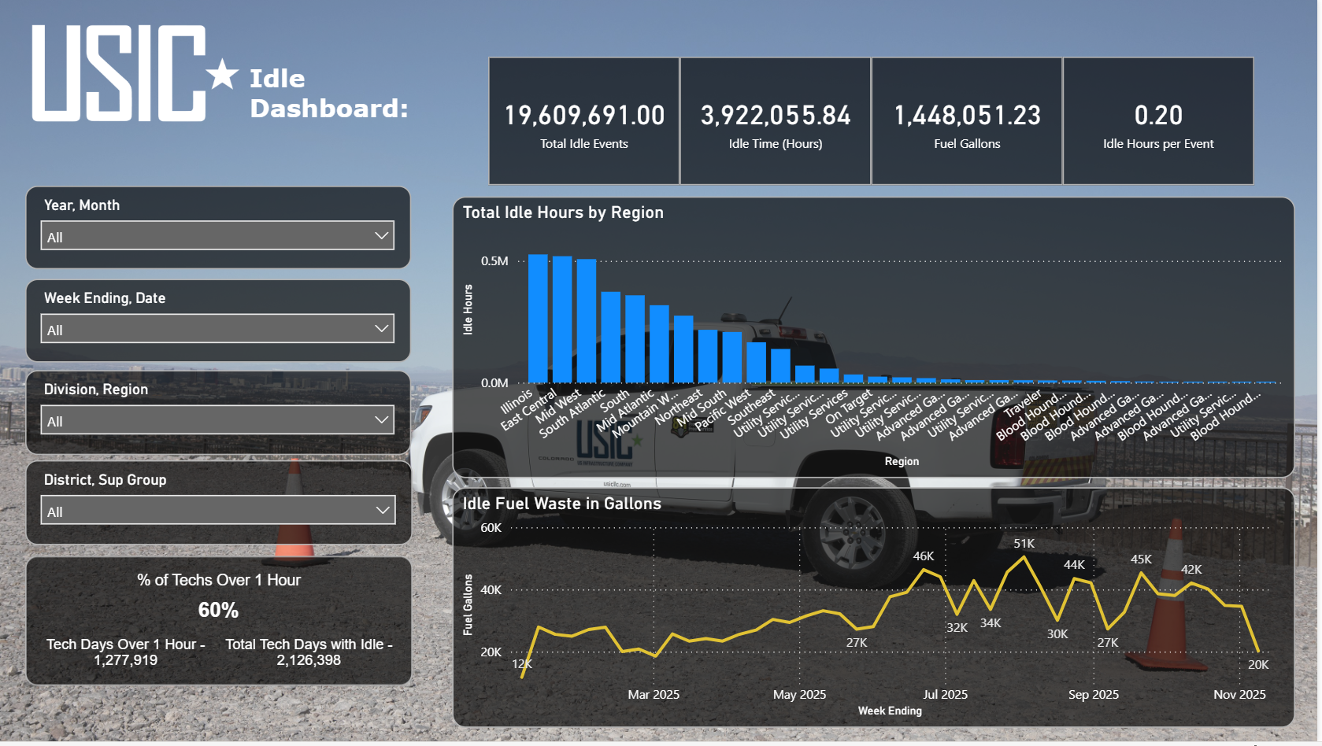Click the 46K data label on the fuel line
Image resolution: width=1322 pixels, height=746 pixels.
pos(924,556)
